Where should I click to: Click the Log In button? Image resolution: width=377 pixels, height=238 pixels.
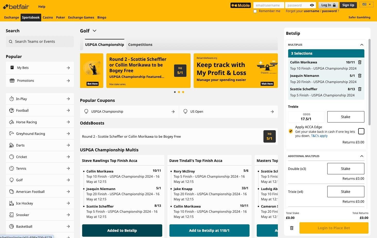tap(328, 5)
